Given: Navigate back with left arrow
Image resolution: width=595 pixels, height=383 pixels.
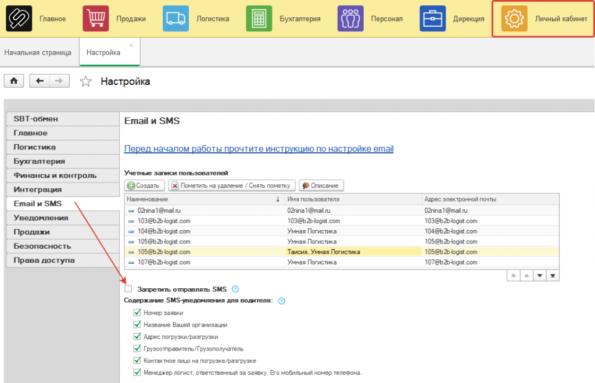Looking at the screenshot, I should (40, 81).
